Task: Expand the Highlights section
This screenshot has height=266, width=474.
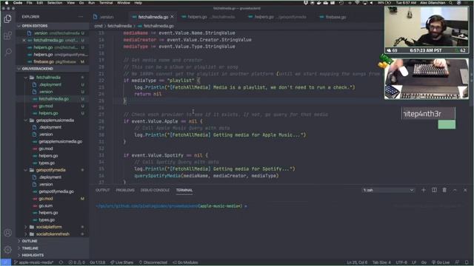Action: [33, 255]
